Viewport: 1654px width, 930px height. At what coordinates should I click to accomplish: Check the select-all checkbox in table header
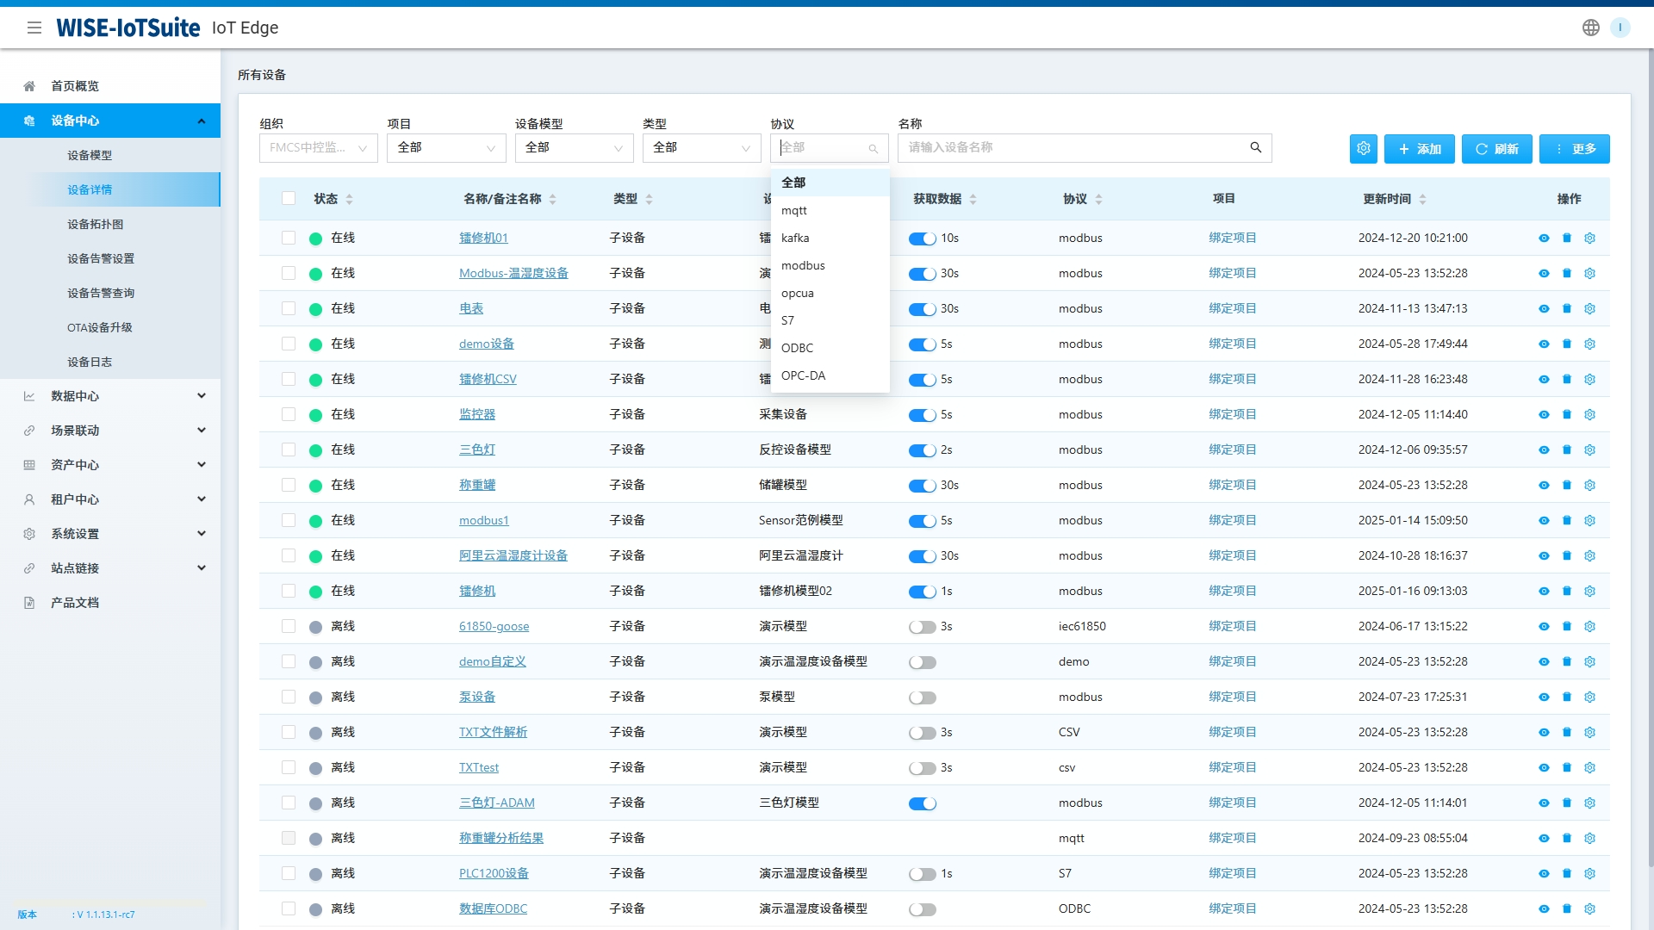[289, 199]
